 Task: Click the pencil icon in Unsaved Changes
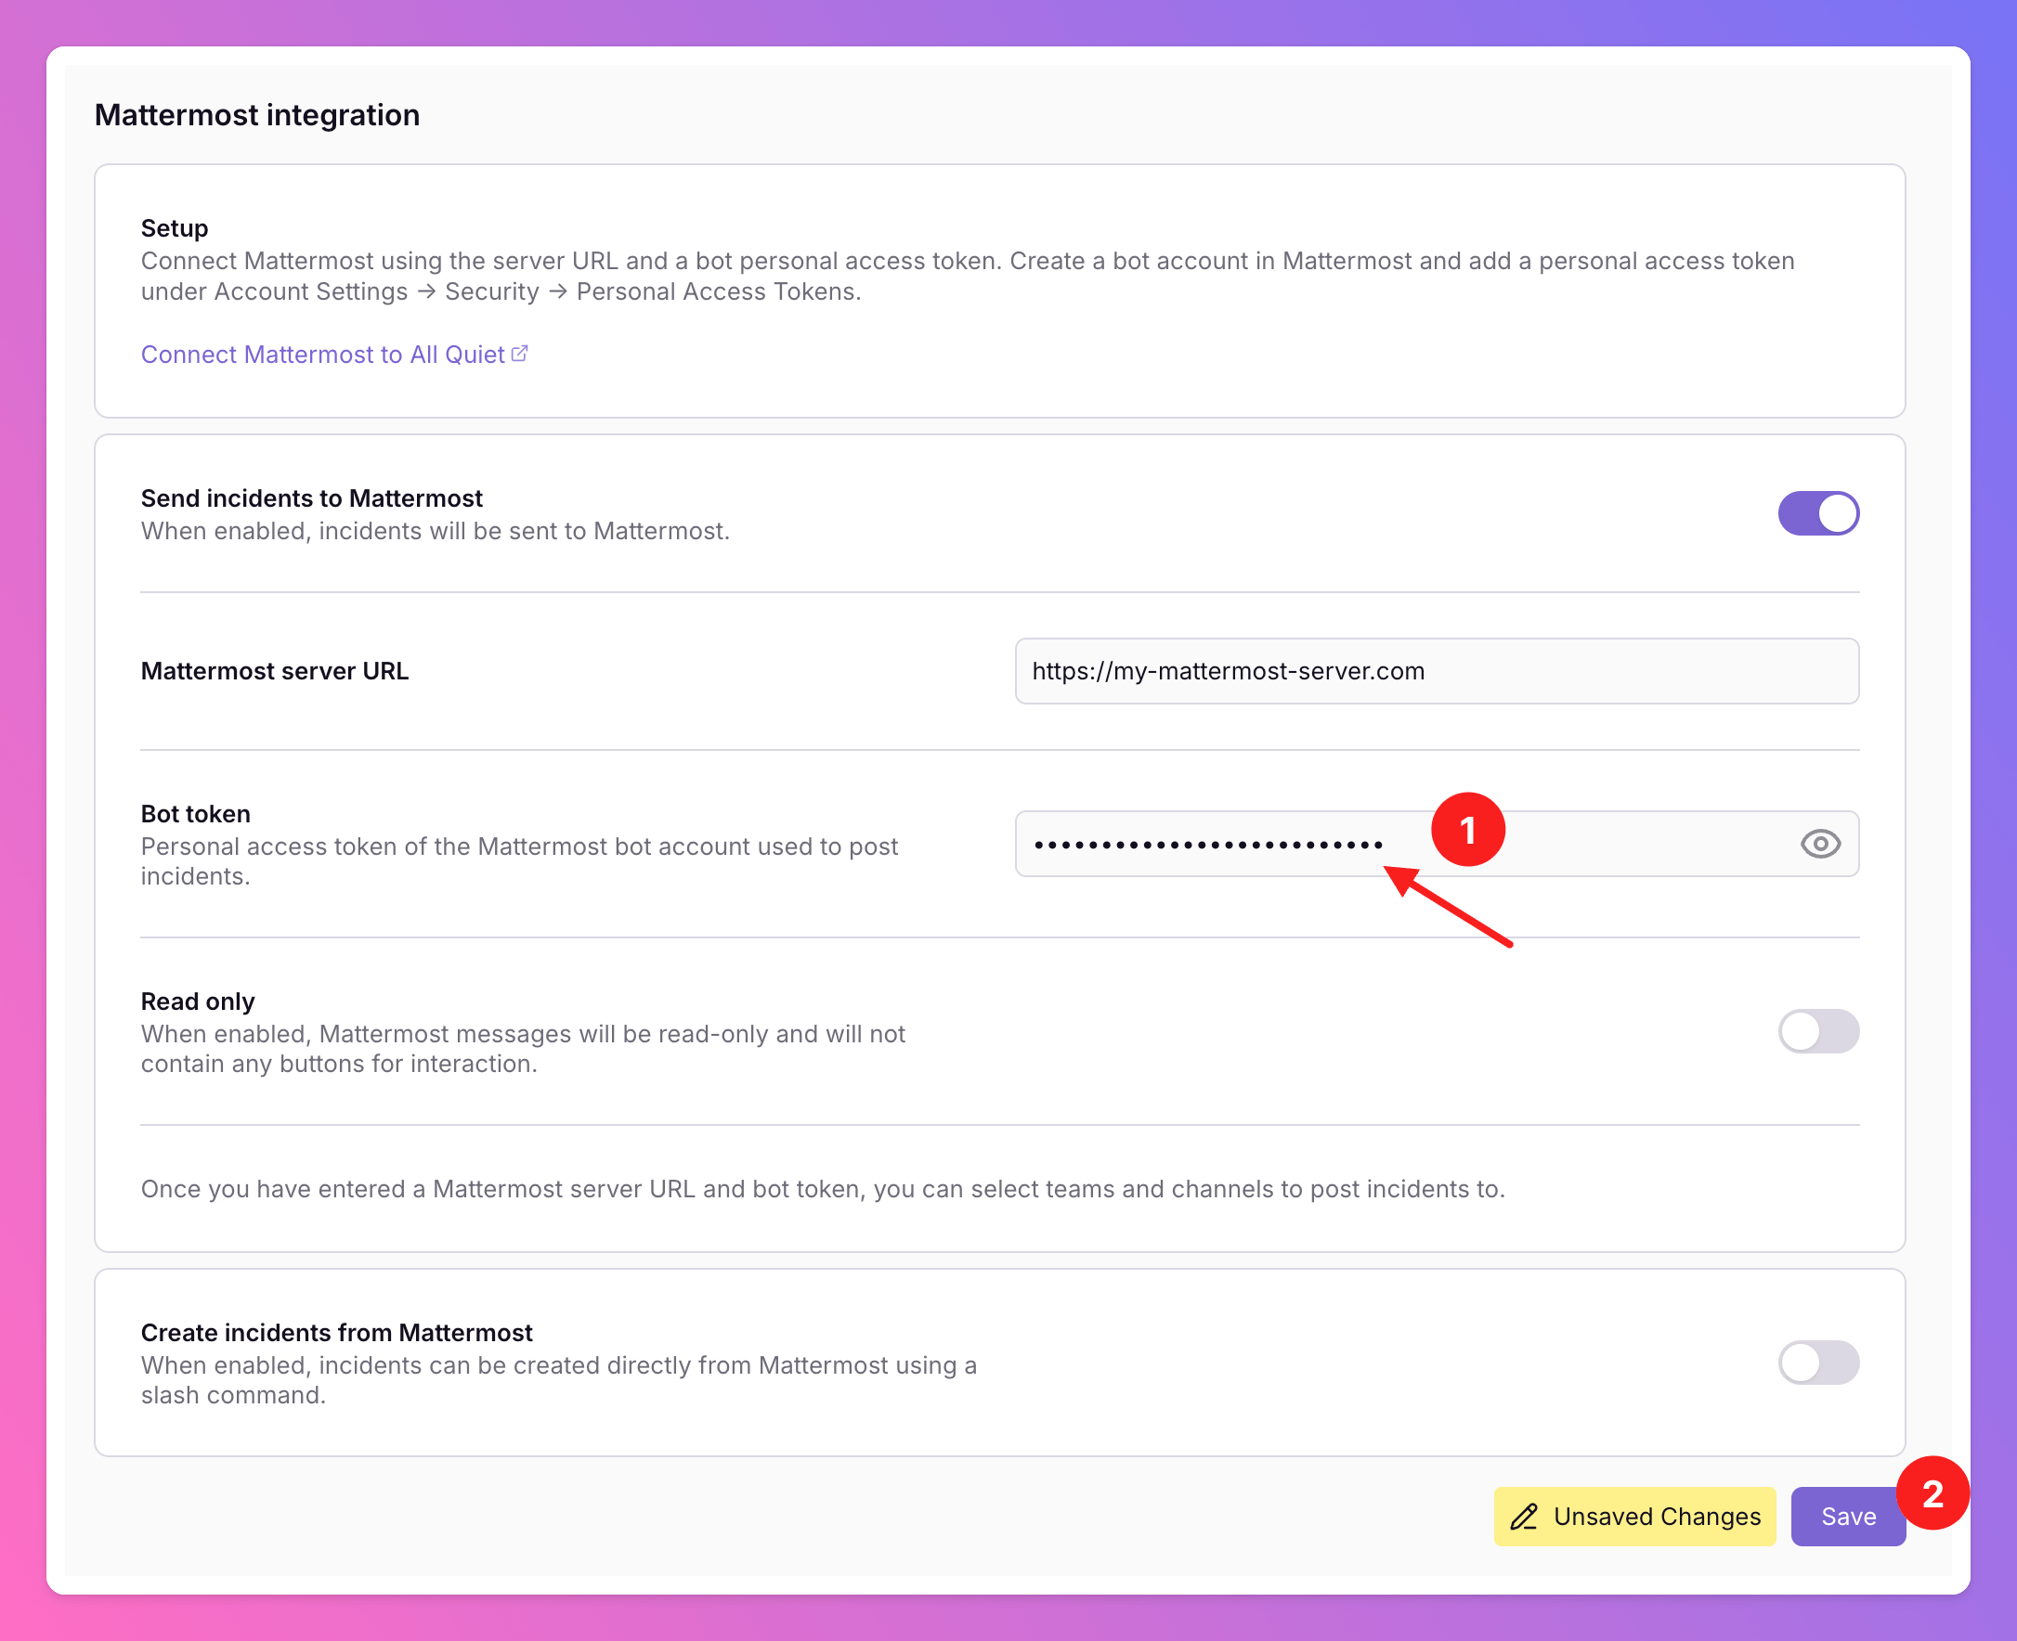(x=1523, y=1517)
